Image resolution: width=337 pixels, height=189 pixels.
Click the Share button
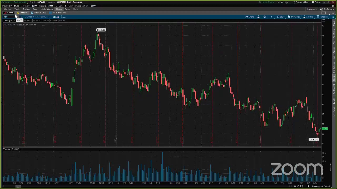point(249,17)
